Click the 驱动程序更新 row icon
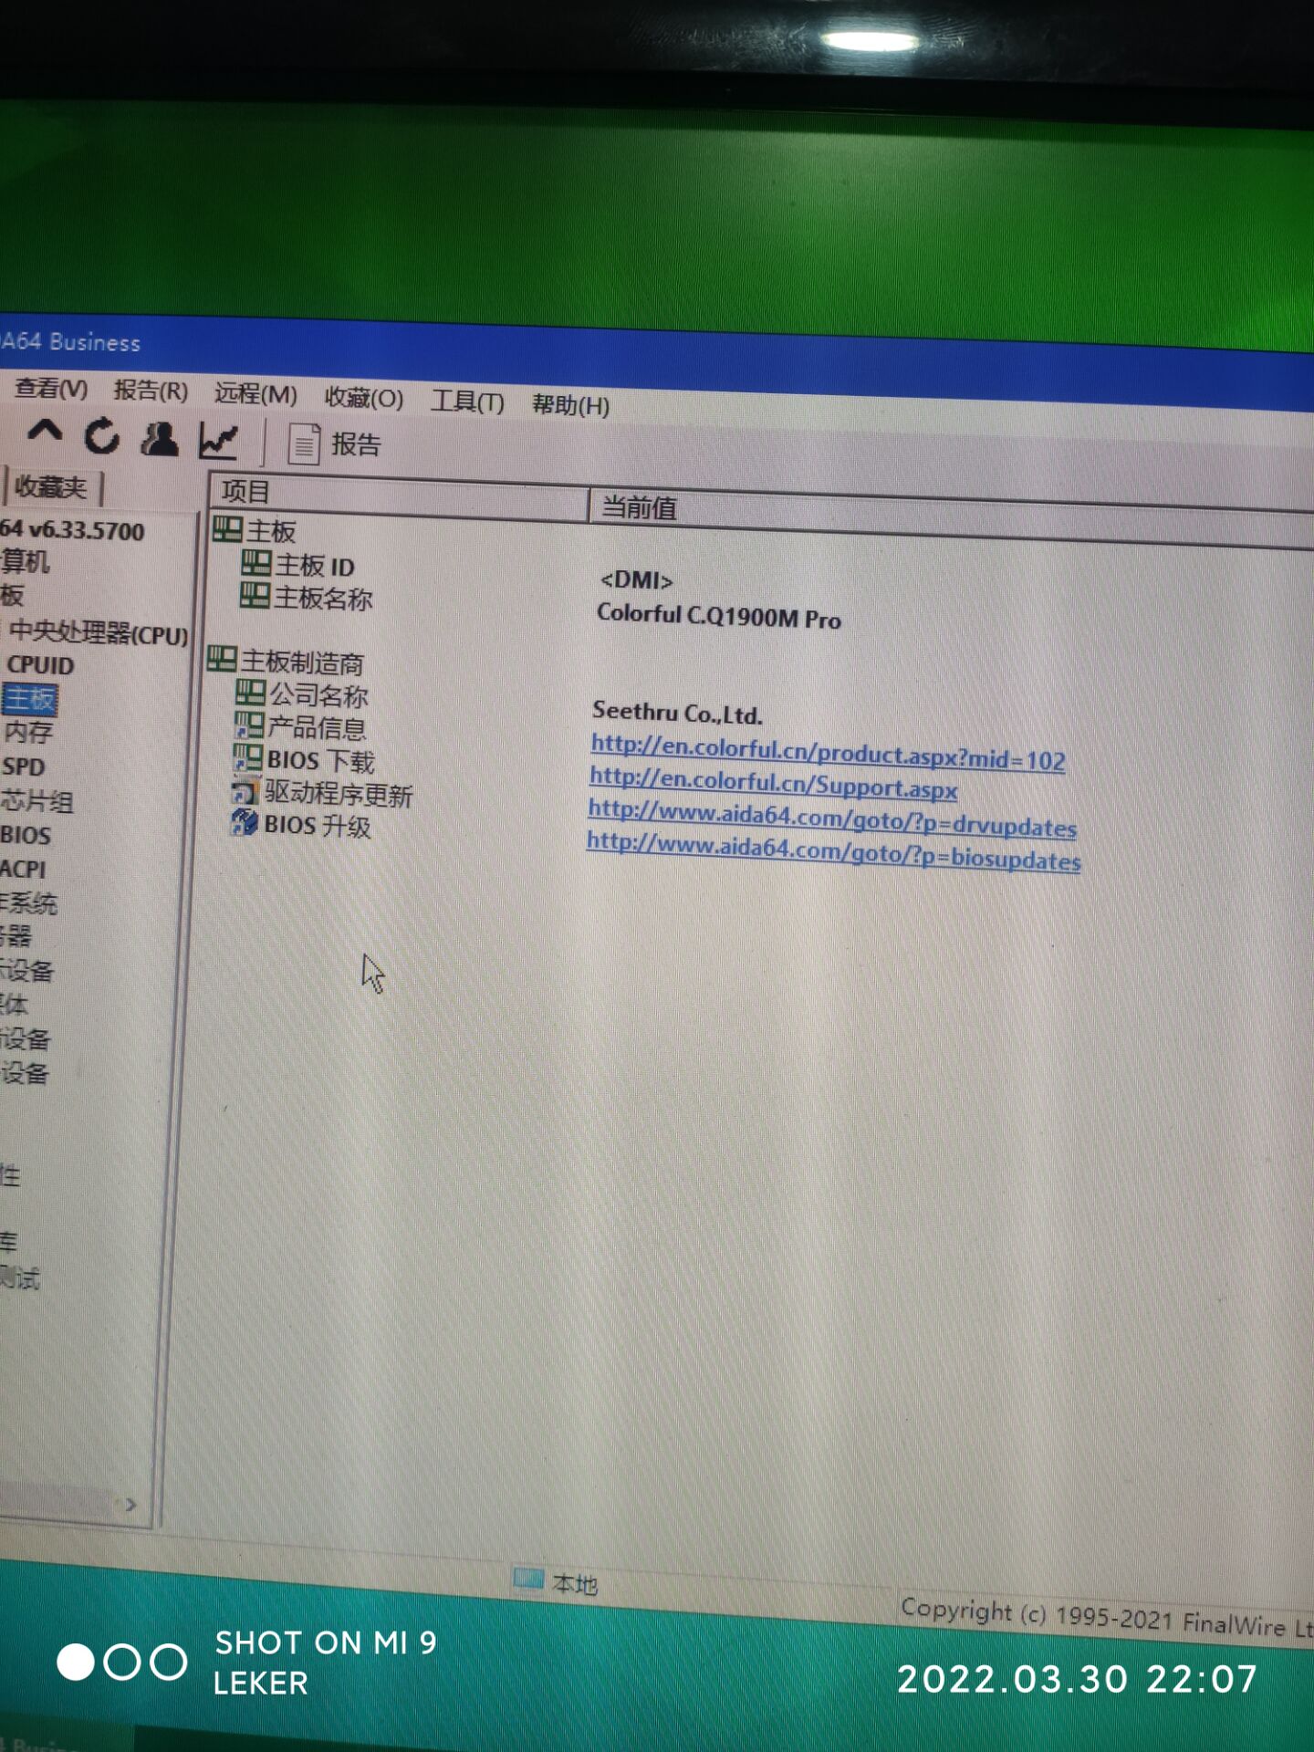1314x1752 pixels. 245,791
